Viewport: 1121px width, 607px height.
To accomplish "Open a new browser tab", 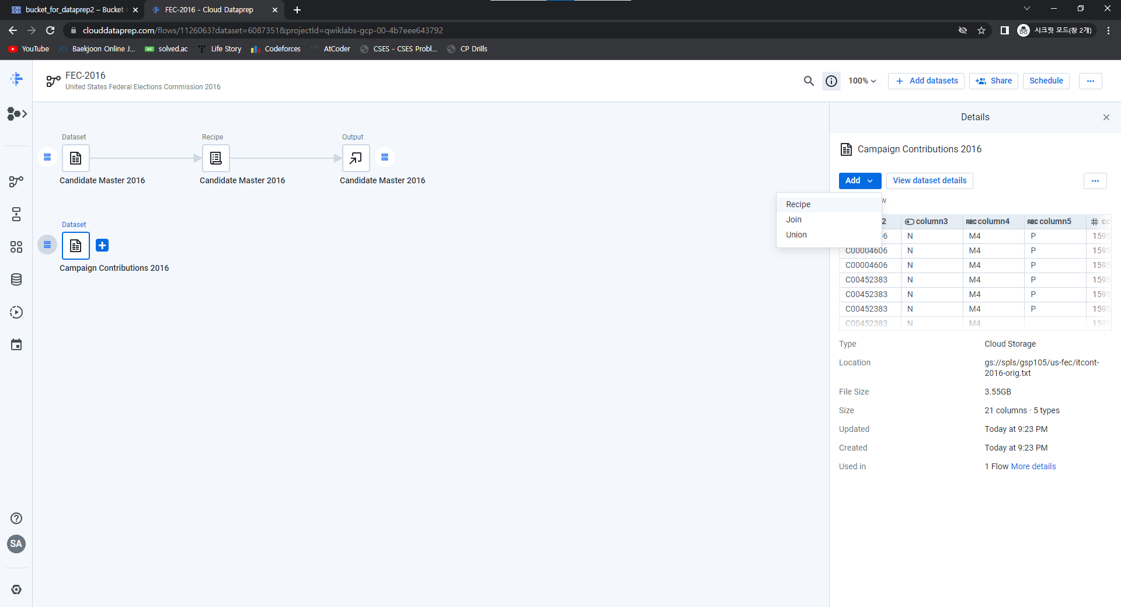I will [x=297, y=10].
